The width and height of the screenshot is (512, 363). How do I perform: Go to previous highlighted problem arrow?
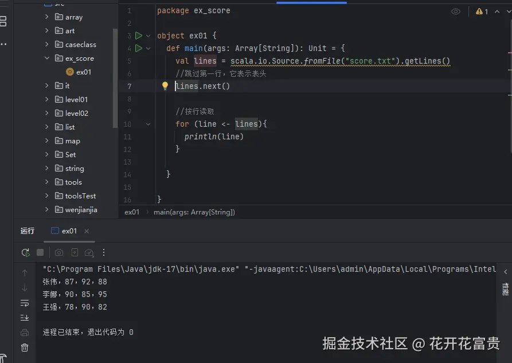coord(497,12)
